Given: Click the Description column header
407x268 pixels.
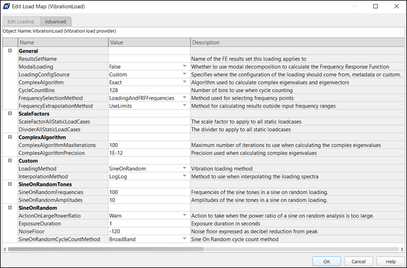Looking at the screenshot, I should point(297,42).
